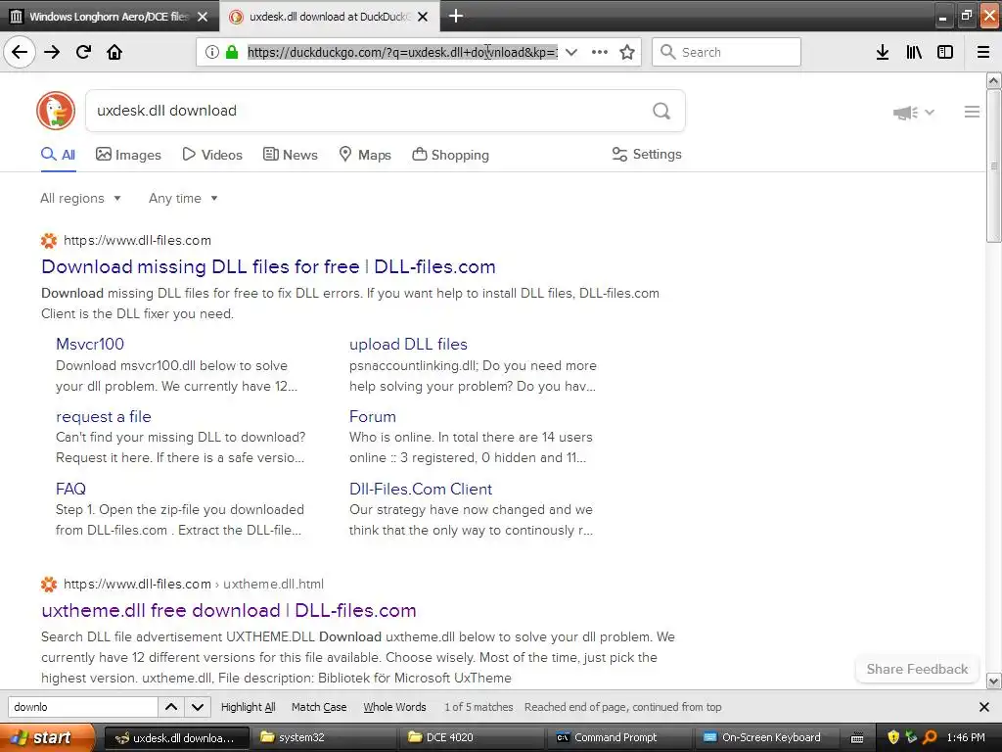1002x752 pixels.
Task: Select the All results tab
Action: click(x=58, y=155)
